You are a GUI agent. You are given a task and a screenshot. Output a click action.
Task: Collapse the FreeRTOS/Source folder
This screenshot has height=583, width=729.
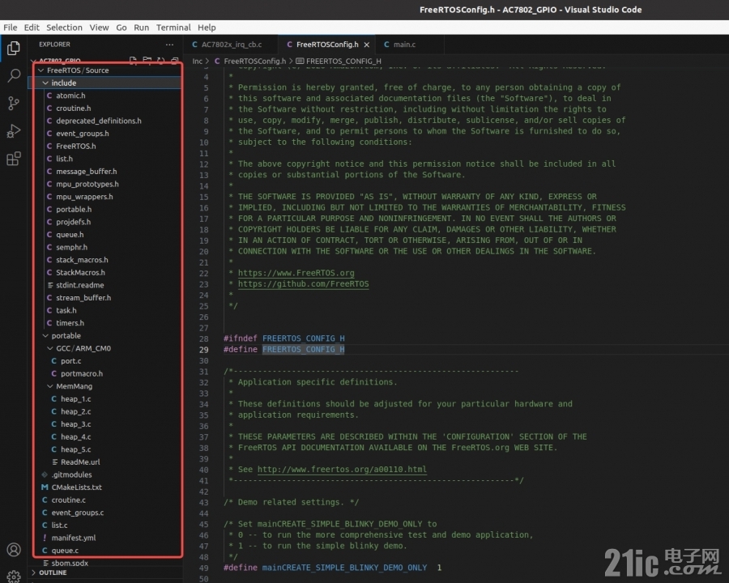tap(41, 70)
